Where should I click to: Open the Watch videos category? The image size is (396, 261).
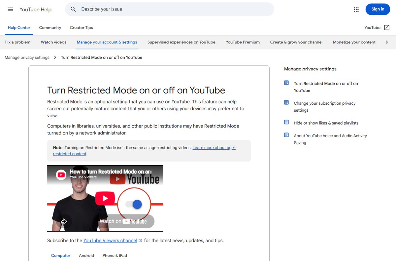tap(53, 42)
